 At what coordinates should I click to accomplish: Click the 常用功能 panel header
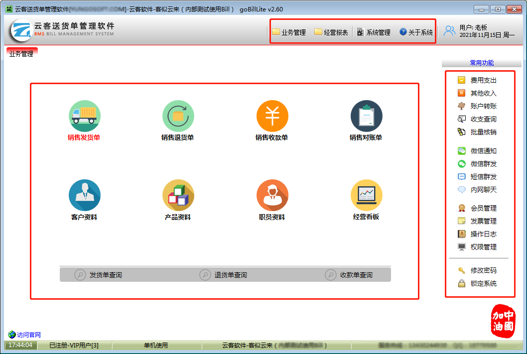pos(481,63)
